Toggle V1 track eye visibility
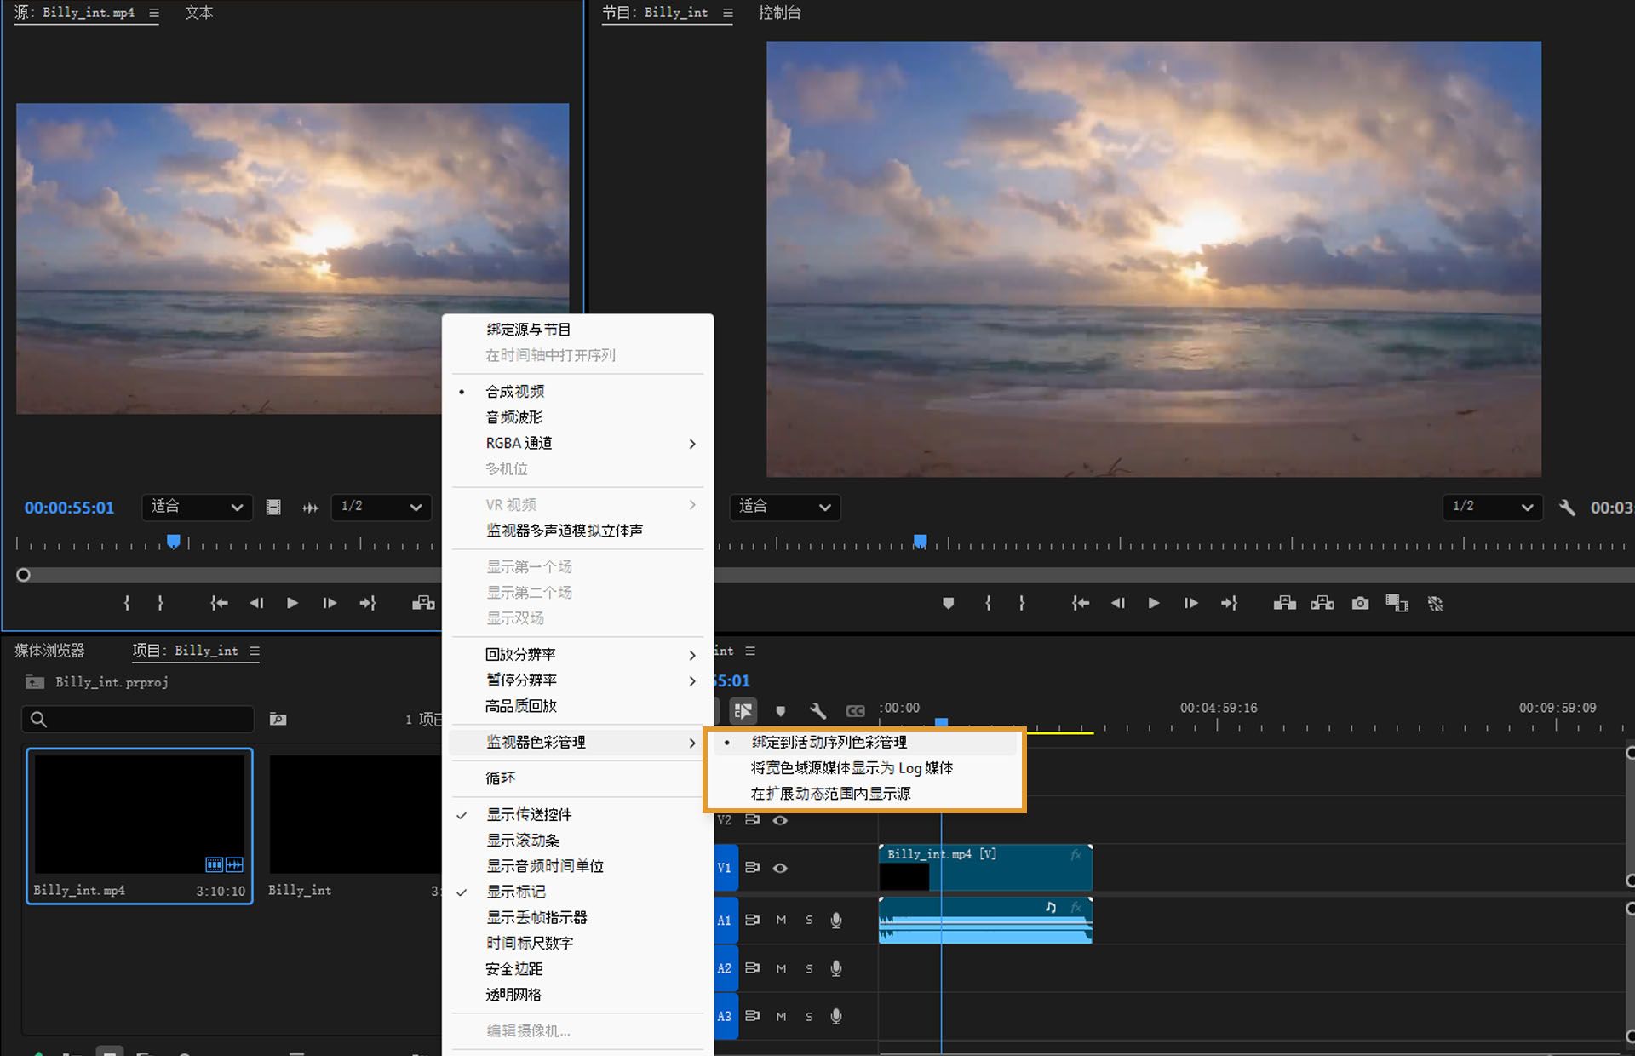This screenshot has width=1635, height=1056. (x=780, y=868)
